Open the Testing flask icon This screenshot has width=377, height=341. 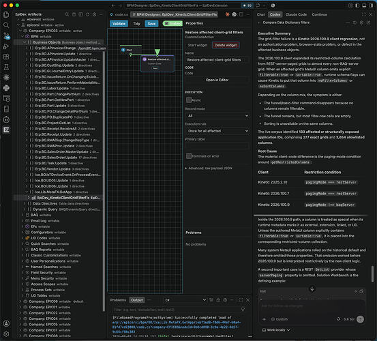(x=6, y=67)
